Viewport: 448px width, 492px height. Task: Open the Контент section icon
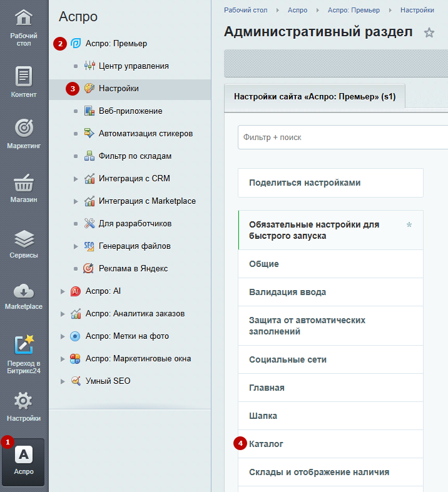(24, 76)
